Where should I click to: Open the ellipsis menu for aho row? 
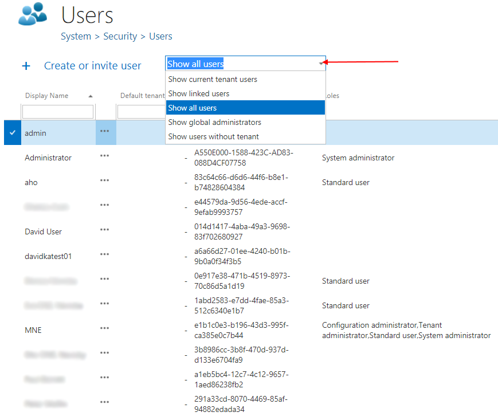pos(104,180)
